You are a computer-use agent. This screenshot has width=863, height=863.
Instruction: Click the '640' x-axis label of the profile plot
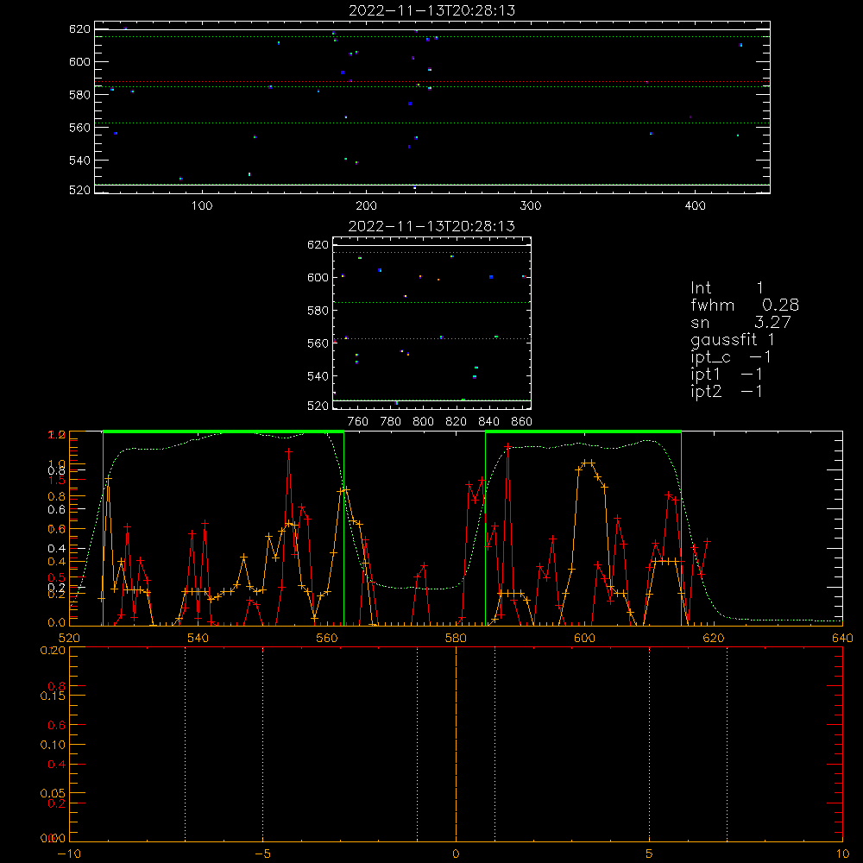click(842, 638)
